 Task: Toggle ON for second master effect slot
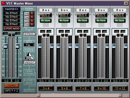26,17
